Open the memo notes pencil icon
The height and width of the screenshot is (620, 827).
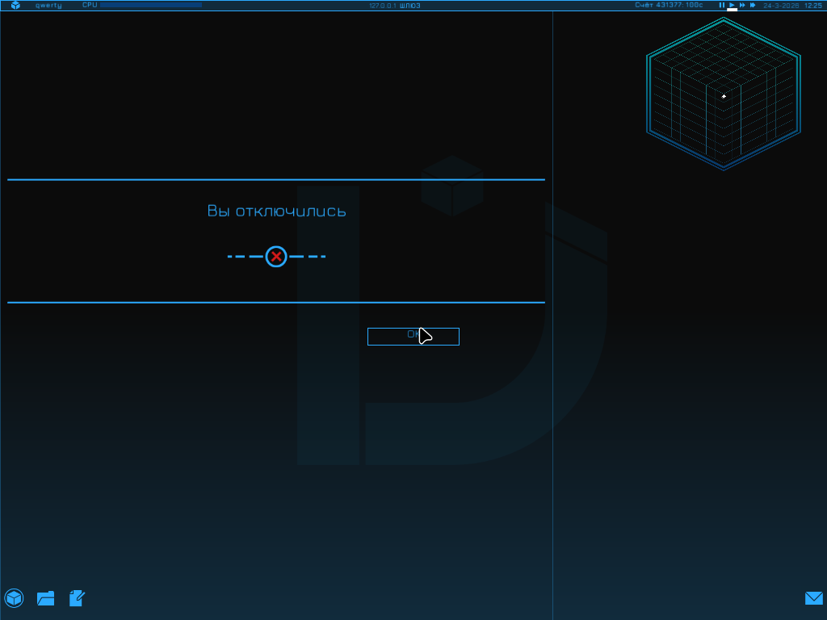78,598
